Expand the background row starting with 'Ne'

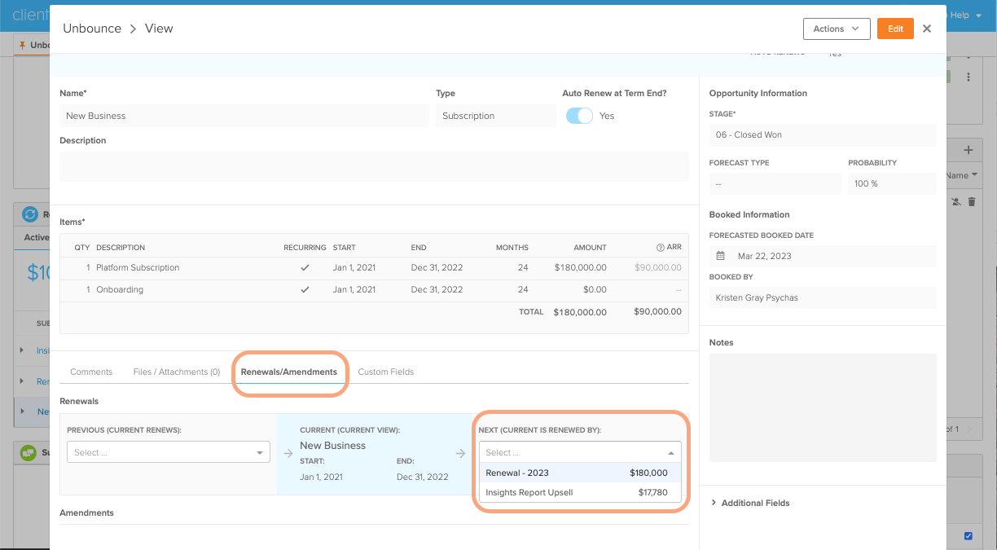(22, 411)
